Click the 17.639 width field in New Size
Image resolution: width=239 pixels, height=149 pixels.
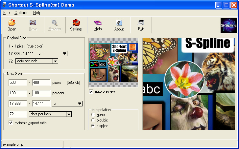(x=18, y=103)
